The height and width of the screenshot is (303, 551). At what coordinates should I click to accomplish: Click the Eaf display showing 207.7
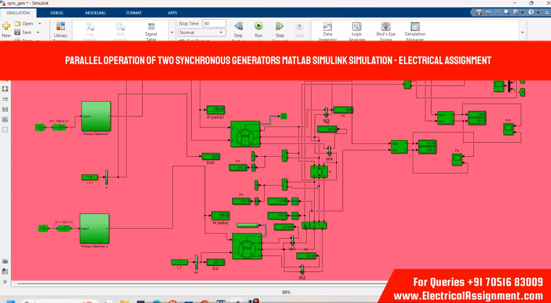click(x=215, y=262)
